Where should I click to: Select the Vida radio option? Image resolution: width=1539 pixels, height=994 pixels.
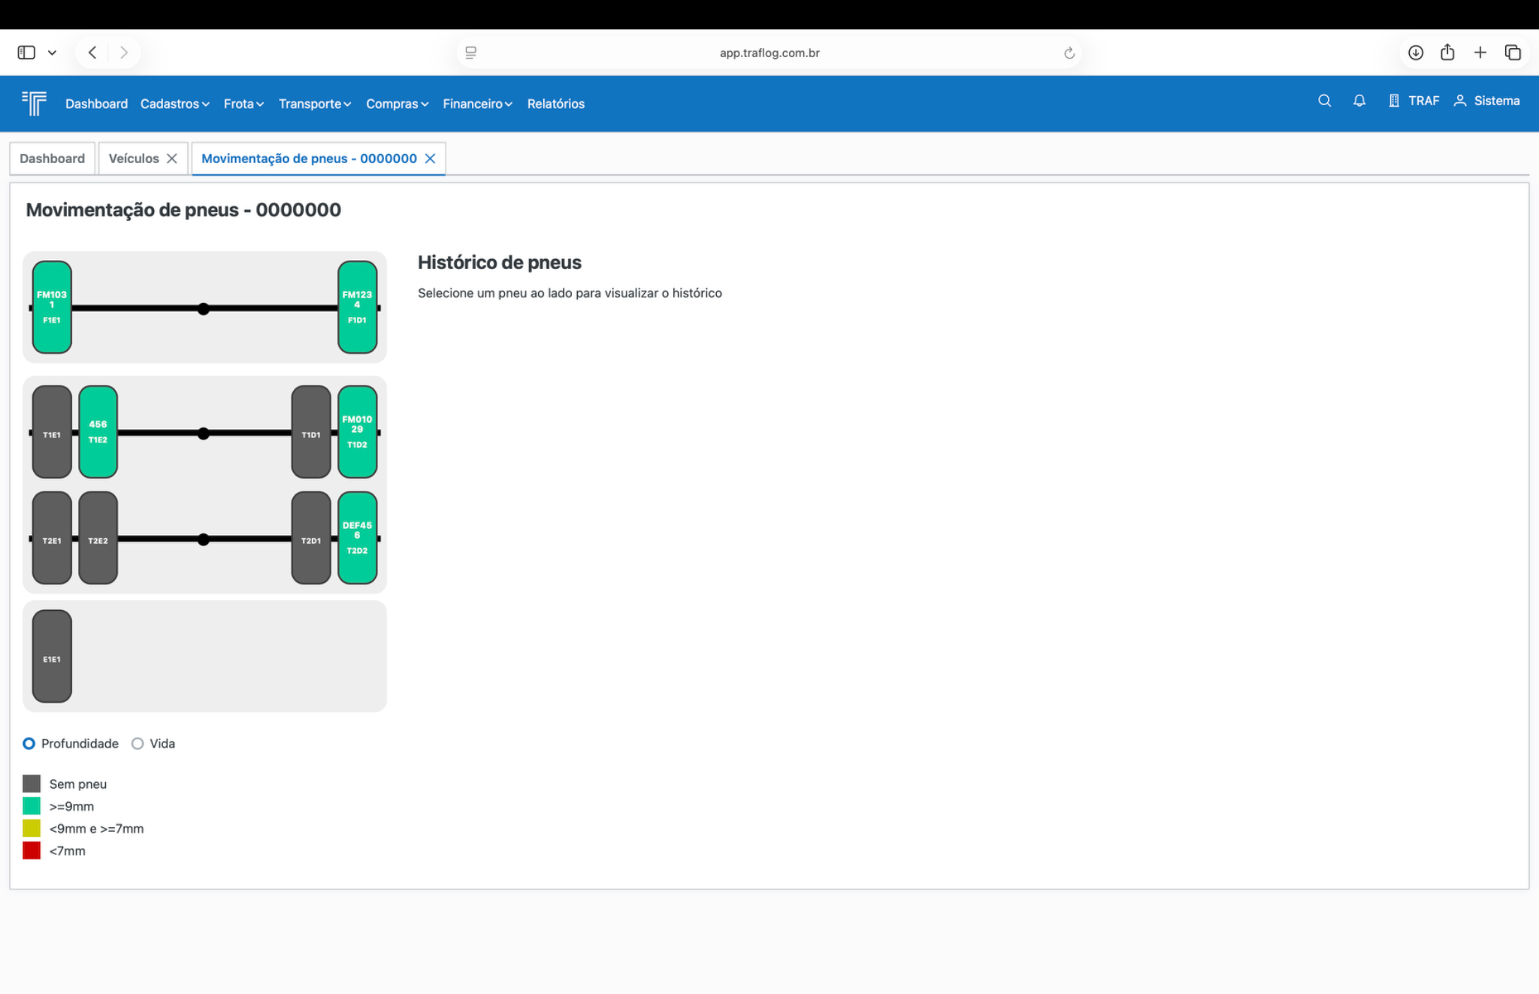pos(138,743)
